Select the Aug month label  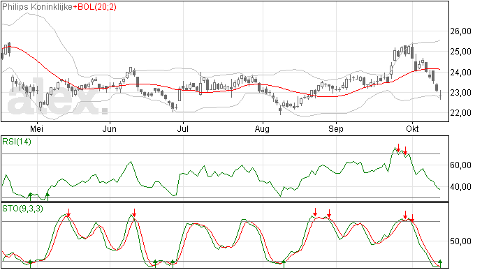pyautogui.click(x=262, y=129)
